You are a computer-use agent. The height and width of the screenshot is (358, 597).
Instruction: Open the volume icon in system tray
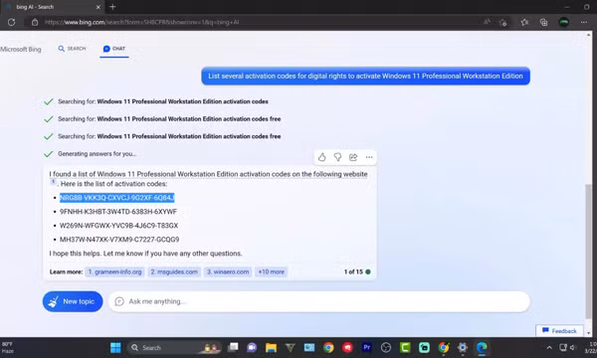click(572, 347)
